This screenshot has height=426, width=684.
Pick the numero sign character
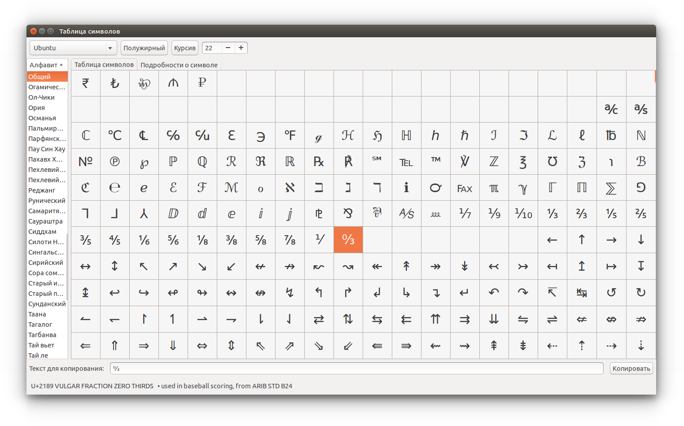[85, 162]
